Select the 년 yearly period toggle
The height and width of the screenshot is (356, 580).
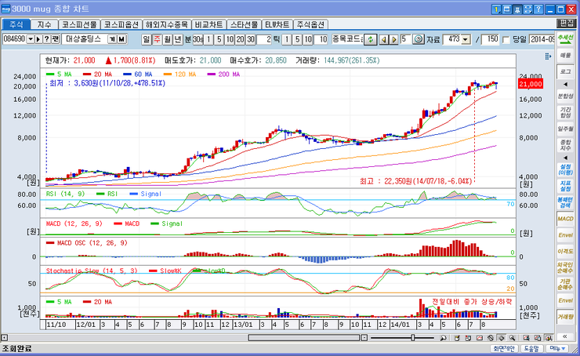point(178,39)
